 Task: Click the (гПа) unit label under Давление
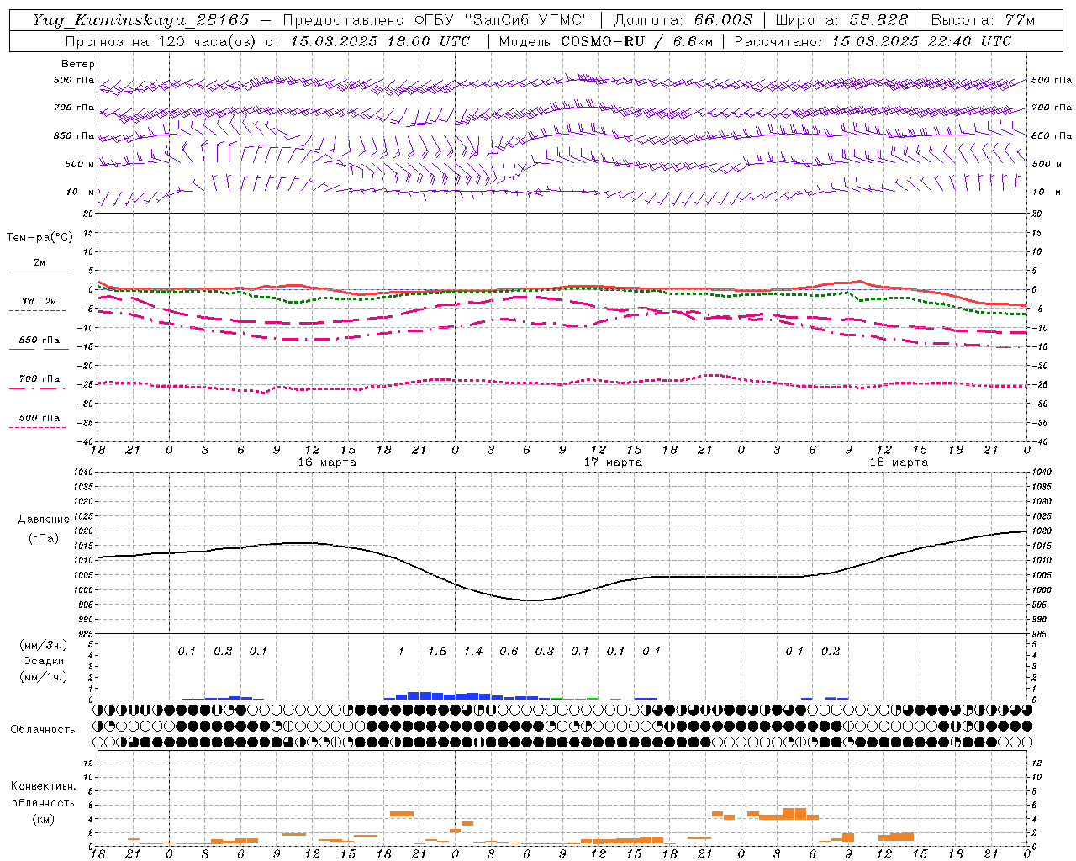point(44,539)
